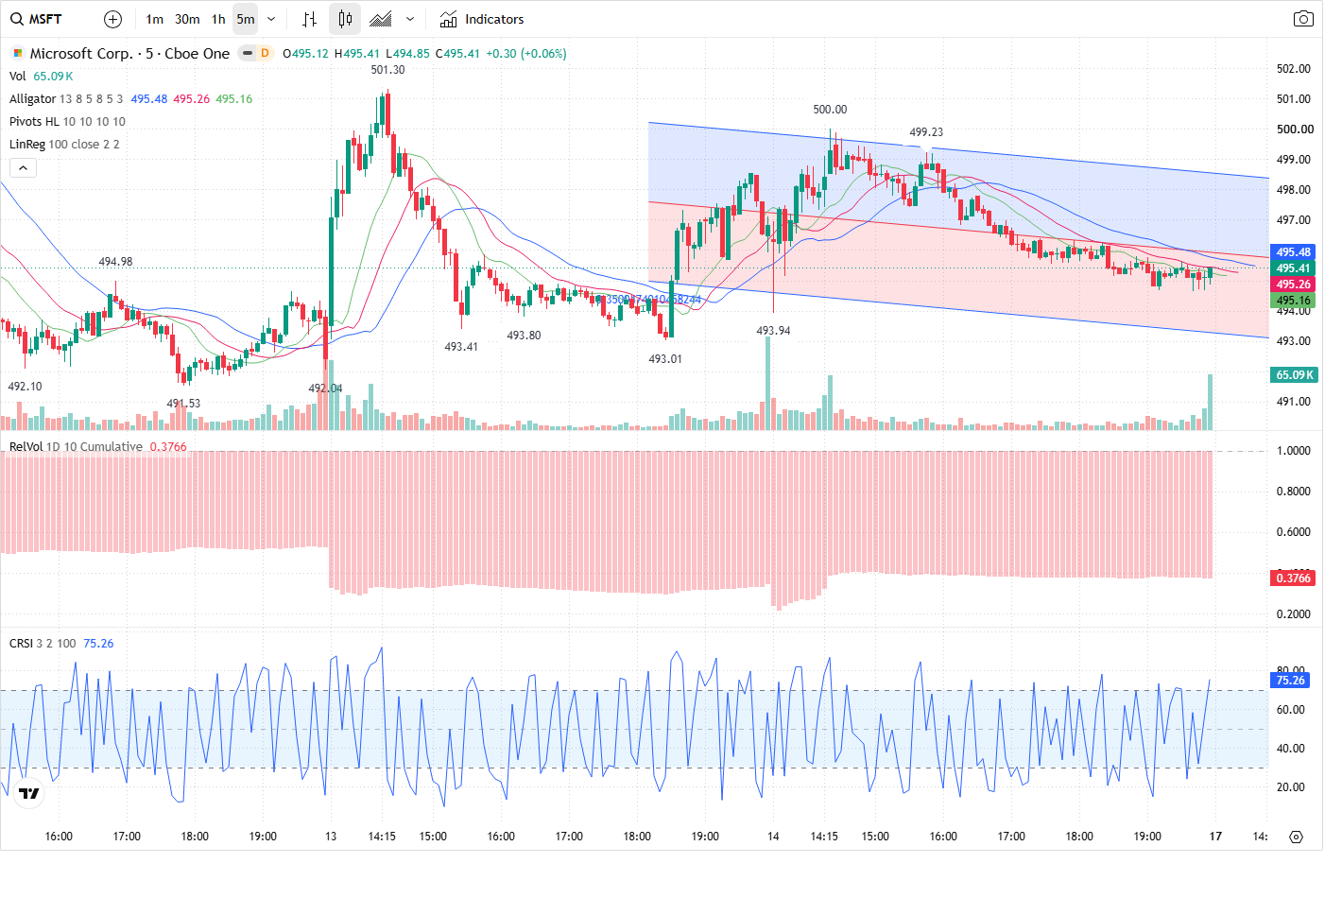Click the grey pill market status icon
Screen dimensions: 1342x898
pos(248,53)
